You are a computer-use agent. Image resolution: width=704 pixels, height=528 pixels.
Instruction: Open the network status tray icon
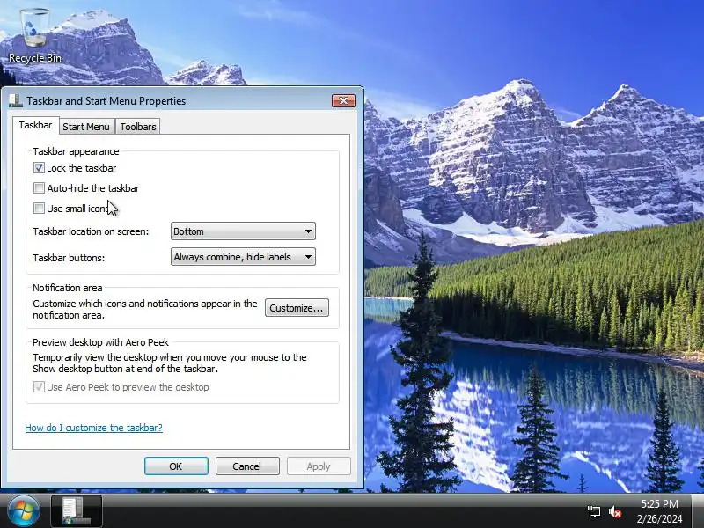(x=594, y=512)
